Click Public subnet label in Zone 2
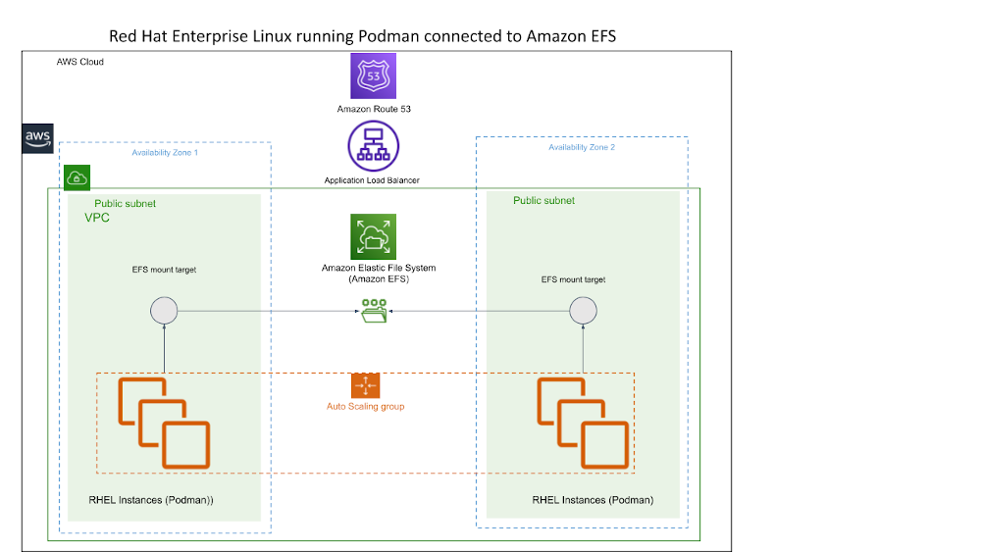Screen dimensions: 981x552 point(543,200)
